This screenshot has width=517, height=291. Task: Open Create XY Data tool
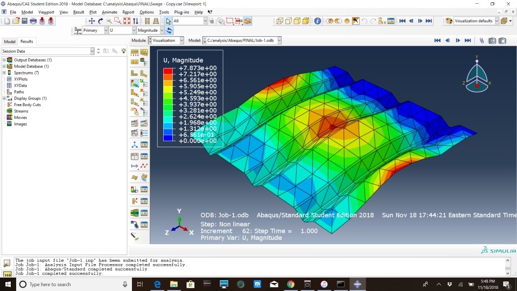tap(135, 156)
